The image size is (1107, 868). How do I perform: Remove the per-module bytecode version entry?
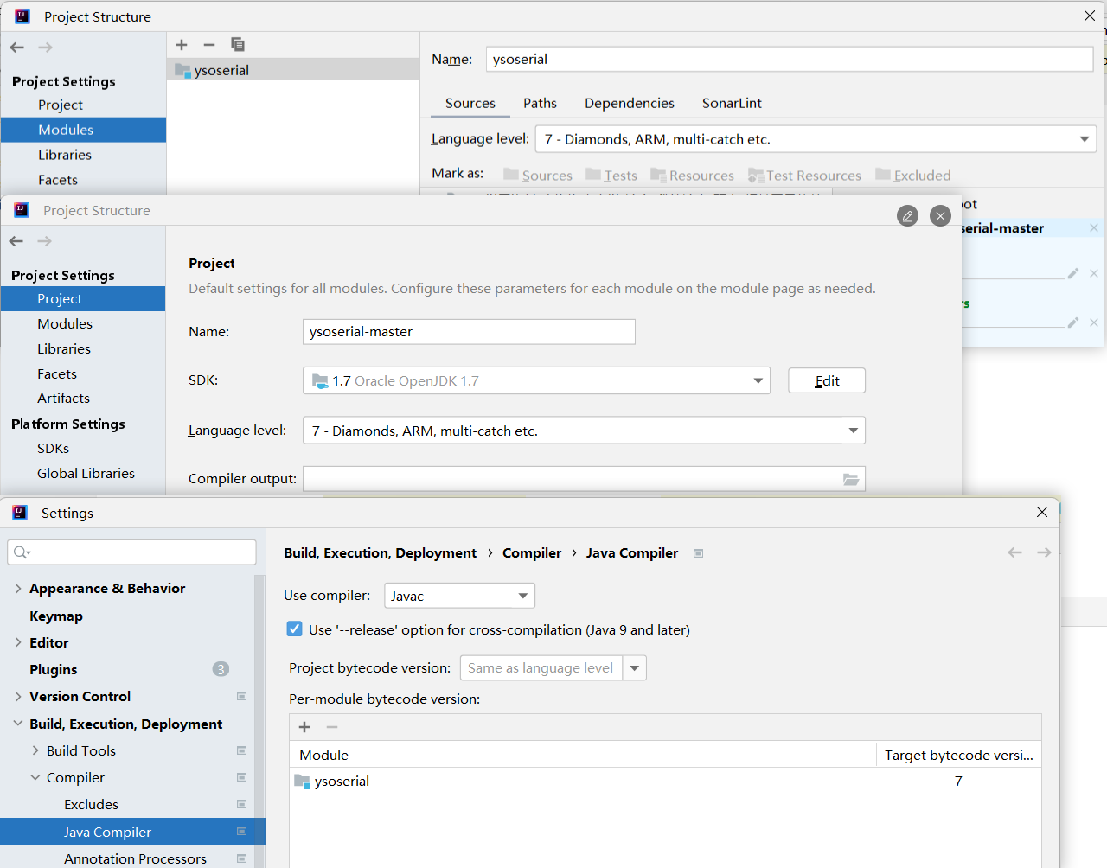pos(332,727)
